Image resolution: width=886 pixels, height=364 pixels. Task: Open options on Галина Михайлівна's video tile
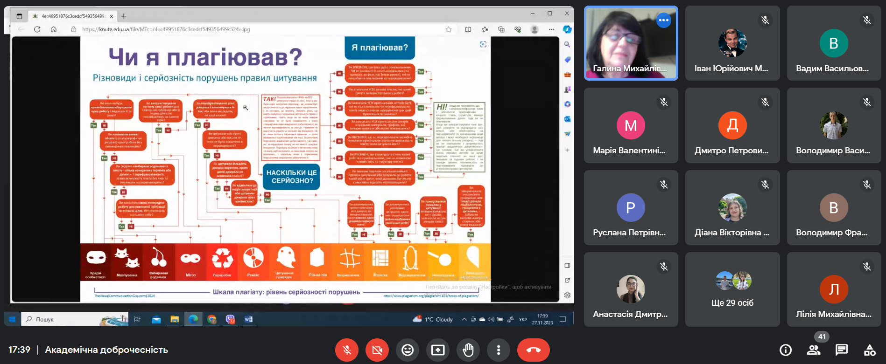tap(663, 20)
